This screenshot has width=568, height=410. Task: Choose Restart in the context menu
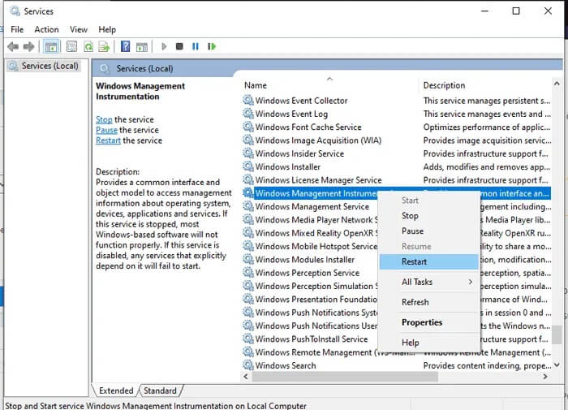point(429,261)
